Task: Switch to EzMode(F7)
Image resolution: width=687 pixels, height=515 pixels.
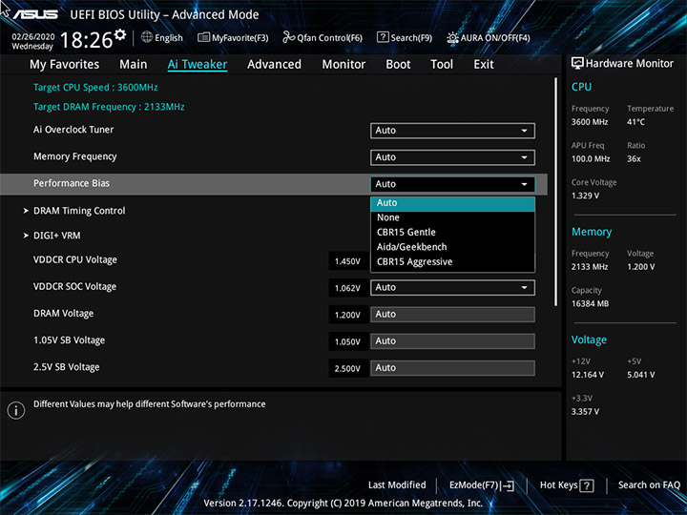Action: [x=482, y=485]
